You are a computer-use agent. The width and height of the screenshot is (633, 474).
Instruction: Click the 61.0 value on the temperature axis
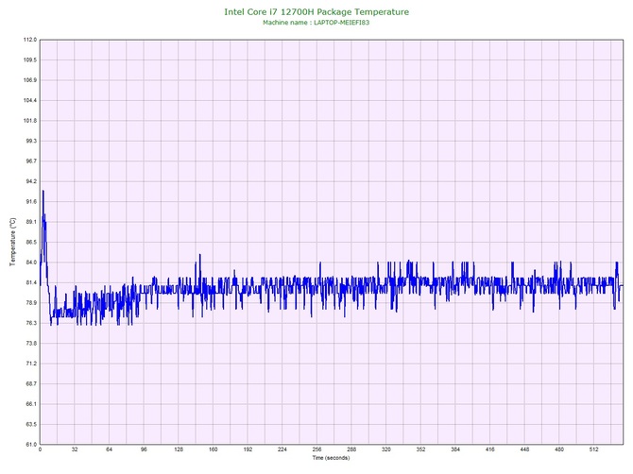click(30, 444)
